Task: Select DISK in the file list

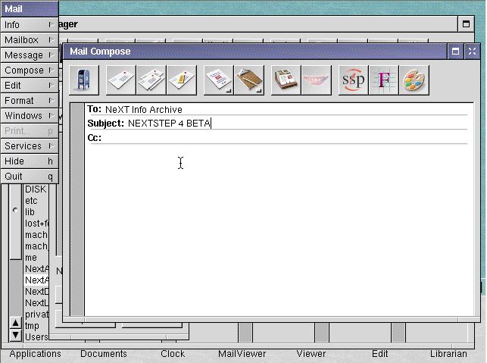Action: point(36,189)
